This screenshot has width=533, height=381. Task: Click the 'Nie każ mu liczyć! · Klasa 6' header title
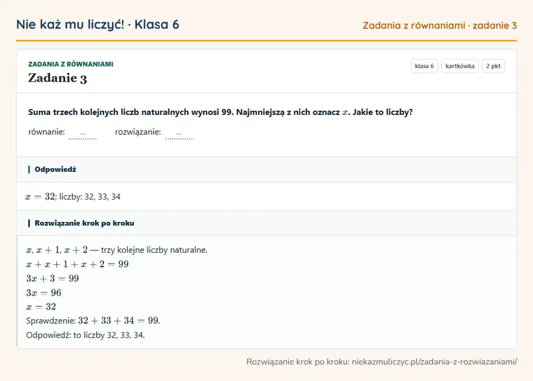point(98,24)
